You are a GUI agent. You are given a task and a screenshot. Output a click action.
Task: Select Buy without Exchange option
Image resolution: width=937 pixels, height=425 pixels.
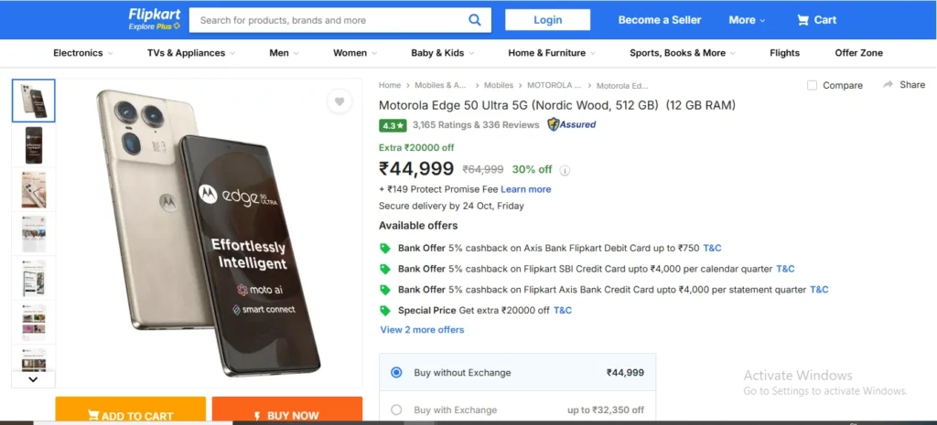tap(396, 372)
